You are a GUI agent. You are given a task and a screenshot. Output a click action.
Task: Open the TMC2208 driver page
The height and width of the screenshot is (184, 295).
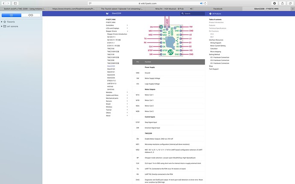click(x=111, y=60)
